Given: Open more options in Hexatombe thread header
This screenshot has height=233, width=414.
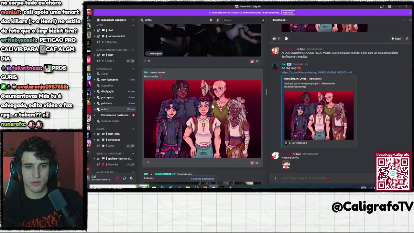Looking at the screenshot, I should (x=403, y=20).
